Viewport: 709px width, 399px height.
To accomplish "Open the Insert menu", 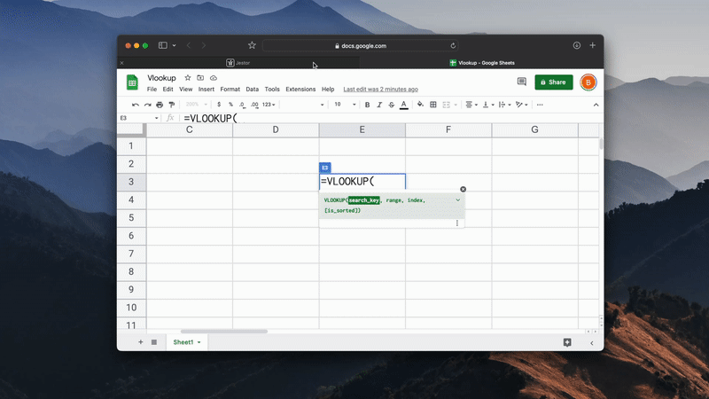I will pyautogui.click(x=206, y=90).
